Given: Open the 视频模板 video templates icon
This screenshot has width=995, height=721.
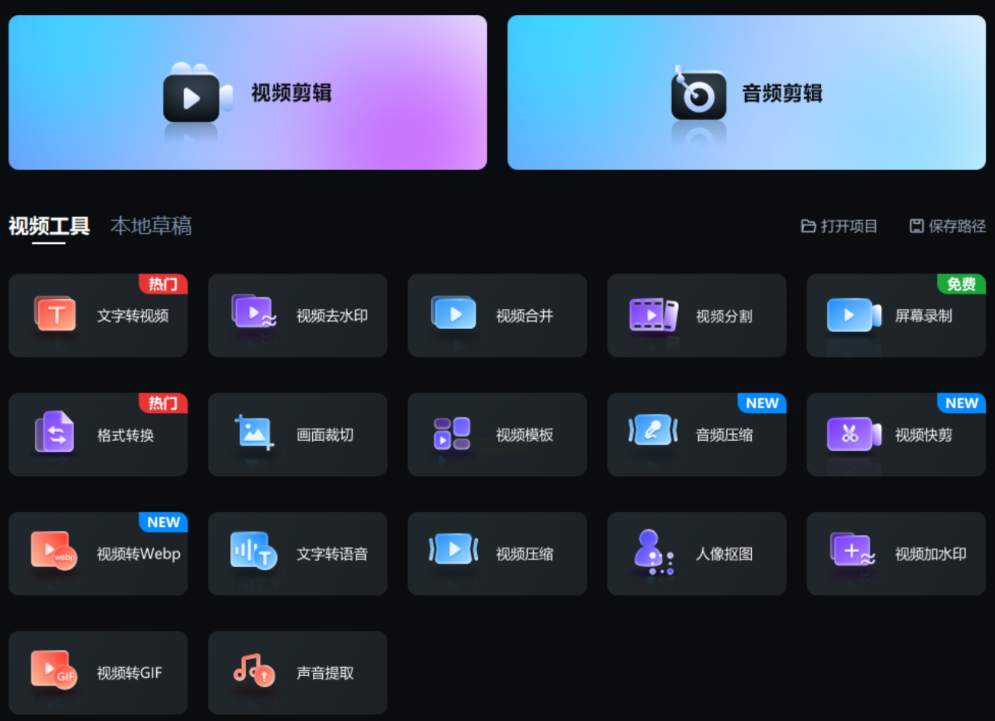Looking at the screenshot, I should 452,434.
